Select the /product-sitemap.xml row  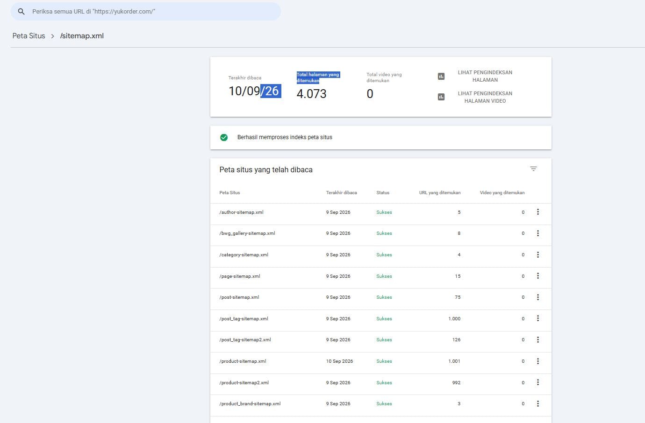[381, 363]
